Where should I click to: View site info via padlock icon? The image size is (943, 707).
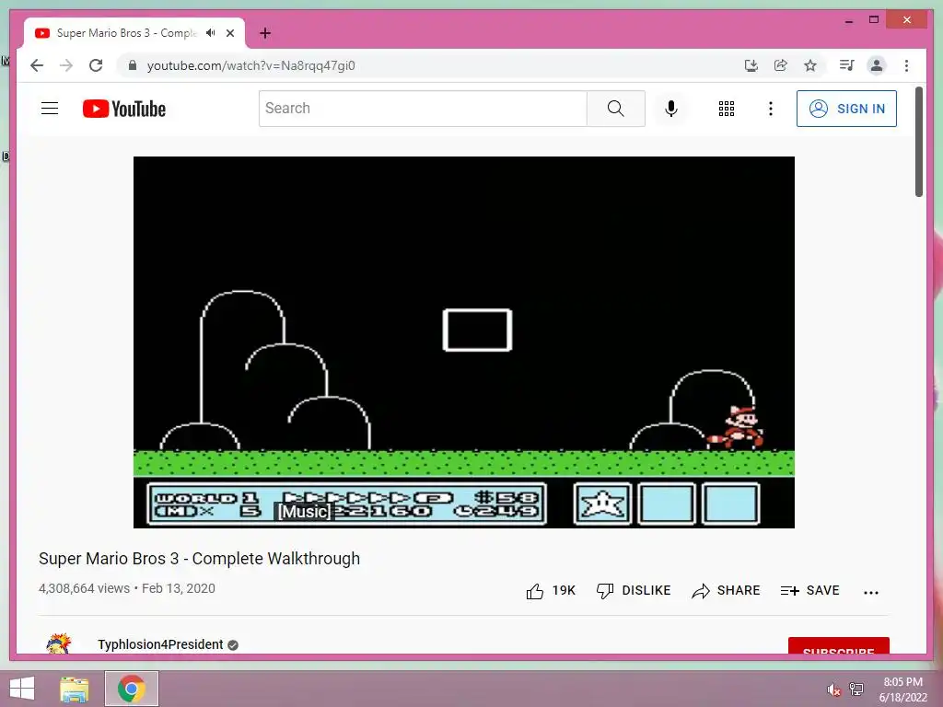(x=133, y=65)
